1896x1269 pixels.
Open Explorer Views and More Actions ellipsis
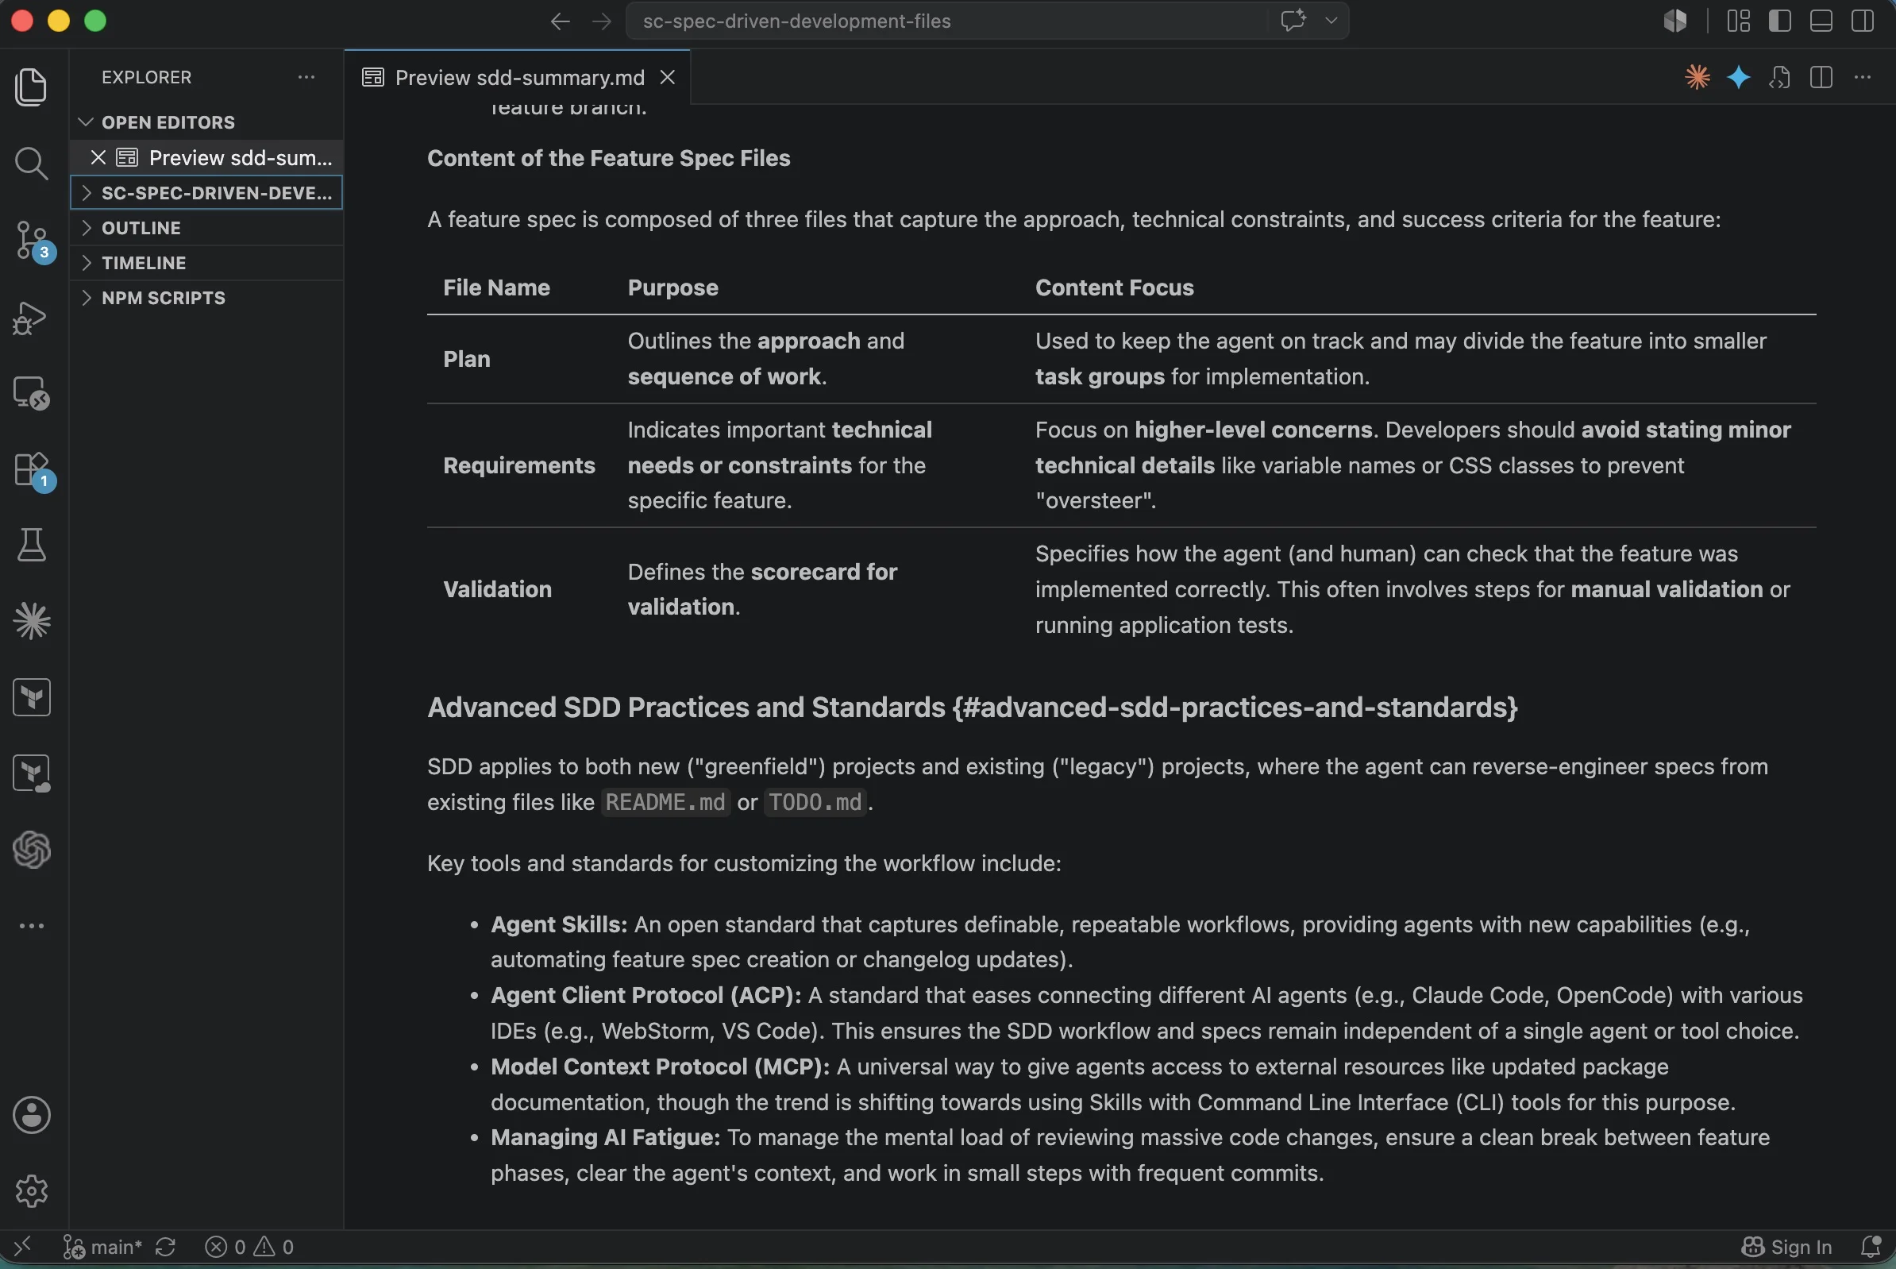coord(306,77)
